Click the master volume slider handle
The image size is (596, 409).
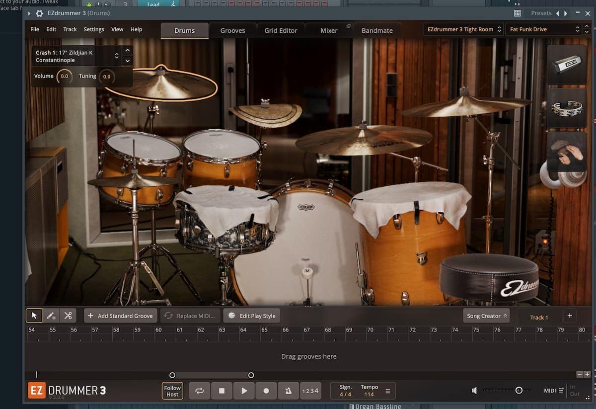pyautogui.click(x=519, y=391)
